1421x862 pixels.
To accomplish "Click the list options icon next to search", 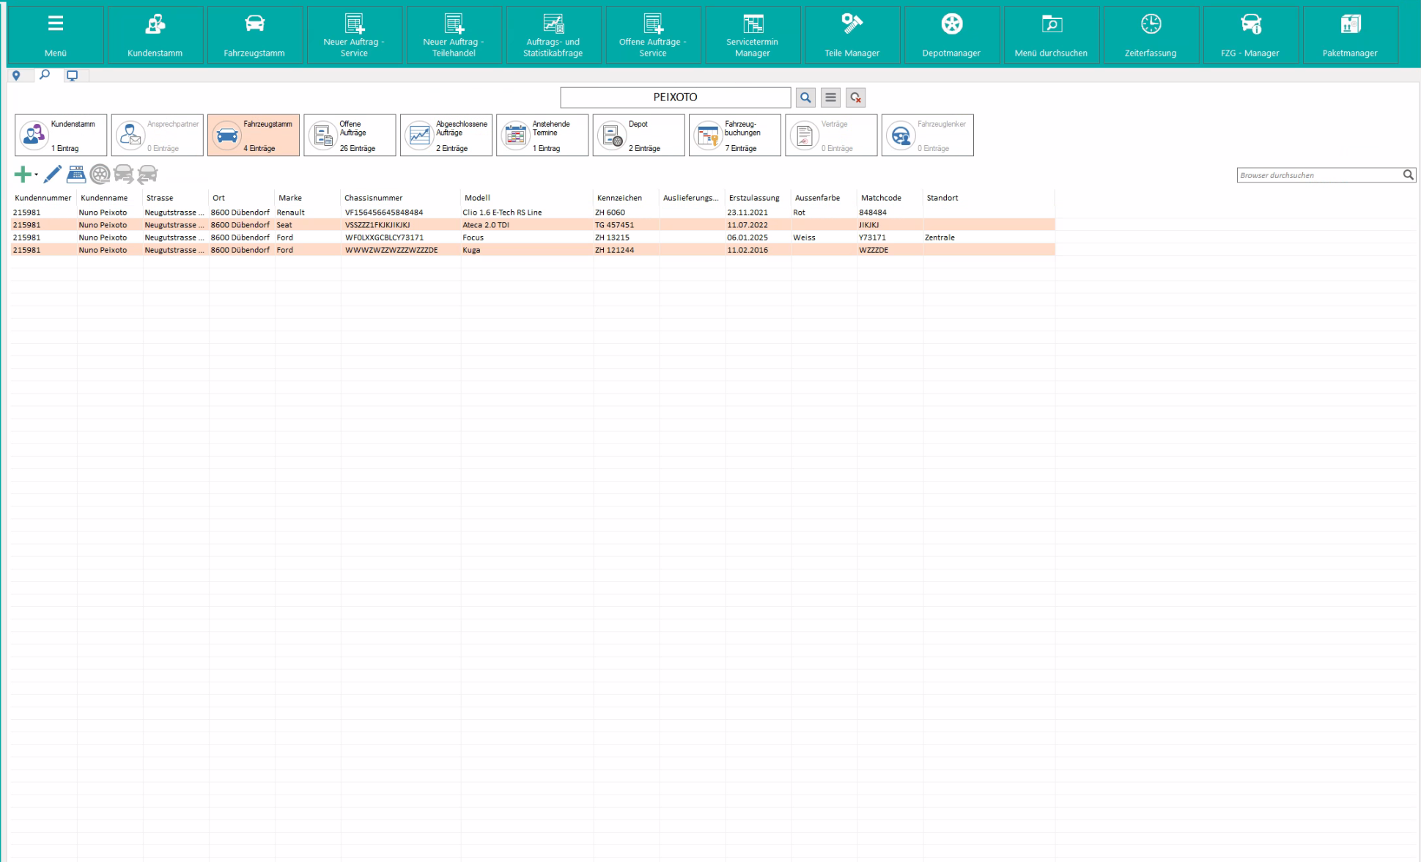I will coord(830,97).
